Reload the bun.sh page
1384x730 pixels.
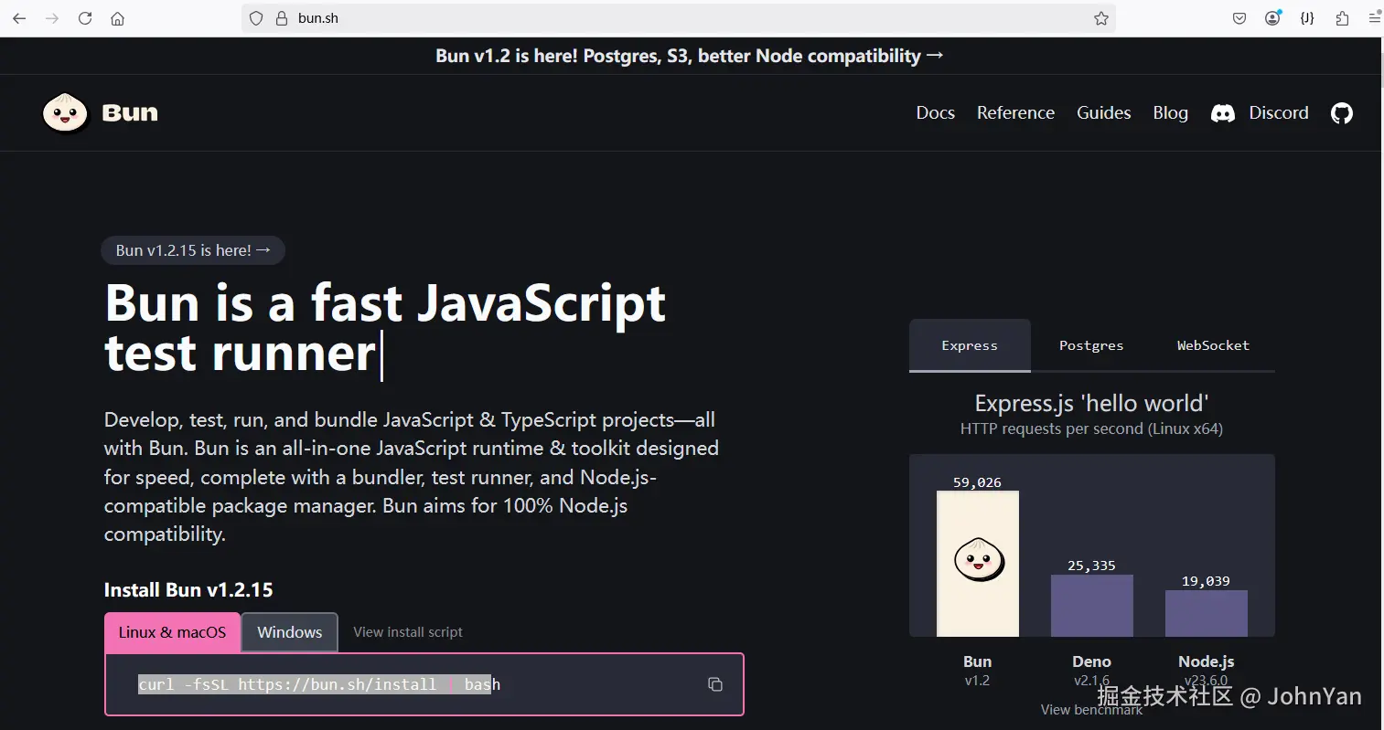[85, 18]
